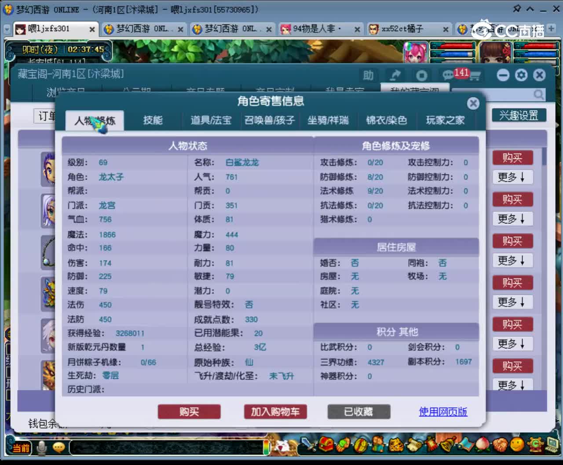The height and width of the screenshot is (465, 563).
Task: Switch to the 召唤兽/孩子 tab
Action: tap(270, 120)
